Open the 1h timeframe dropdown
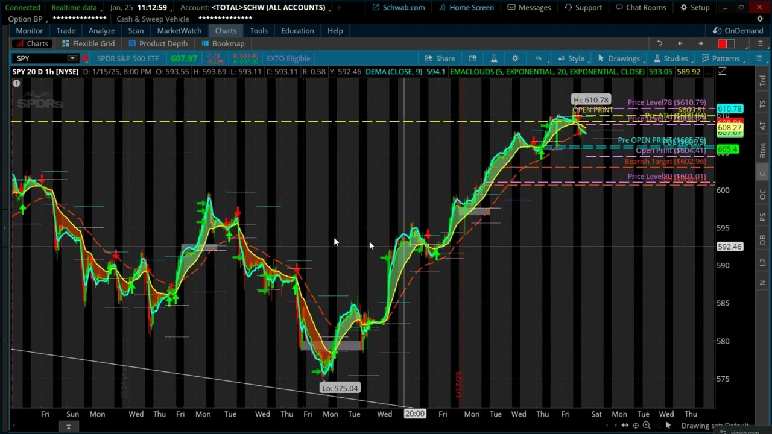Image resolution: width=772 pixels, height=434 pixels. tap(539, 58)
